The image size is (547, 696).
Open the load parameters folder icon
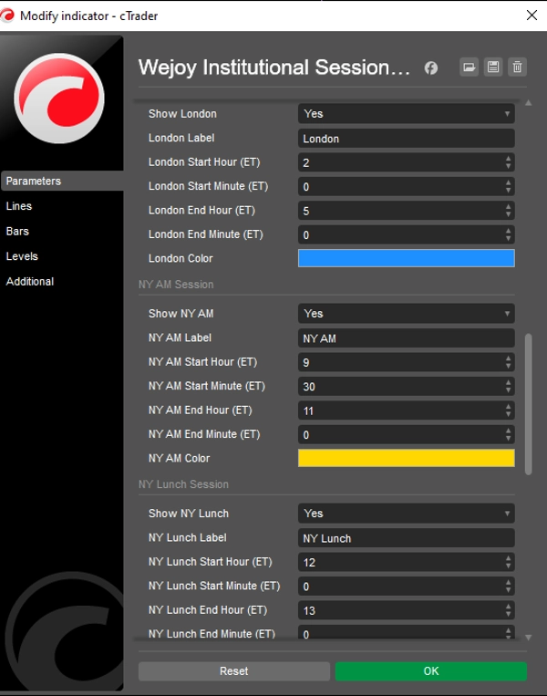[x=469, y=67]
